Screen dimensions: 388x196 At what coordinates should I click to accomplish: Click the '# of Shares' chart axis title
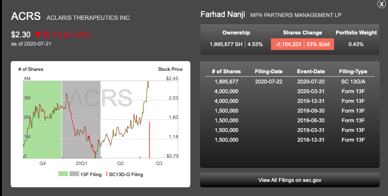point(31,69)
